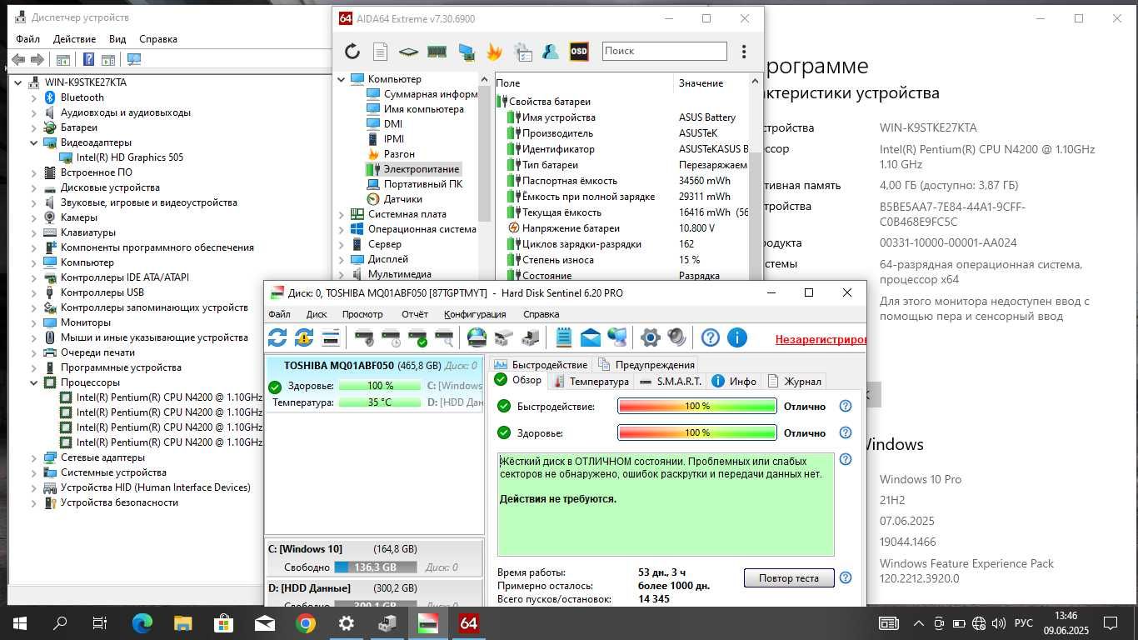
Task: Click the disk with green checkmark test icon
Action: (418, 337)
